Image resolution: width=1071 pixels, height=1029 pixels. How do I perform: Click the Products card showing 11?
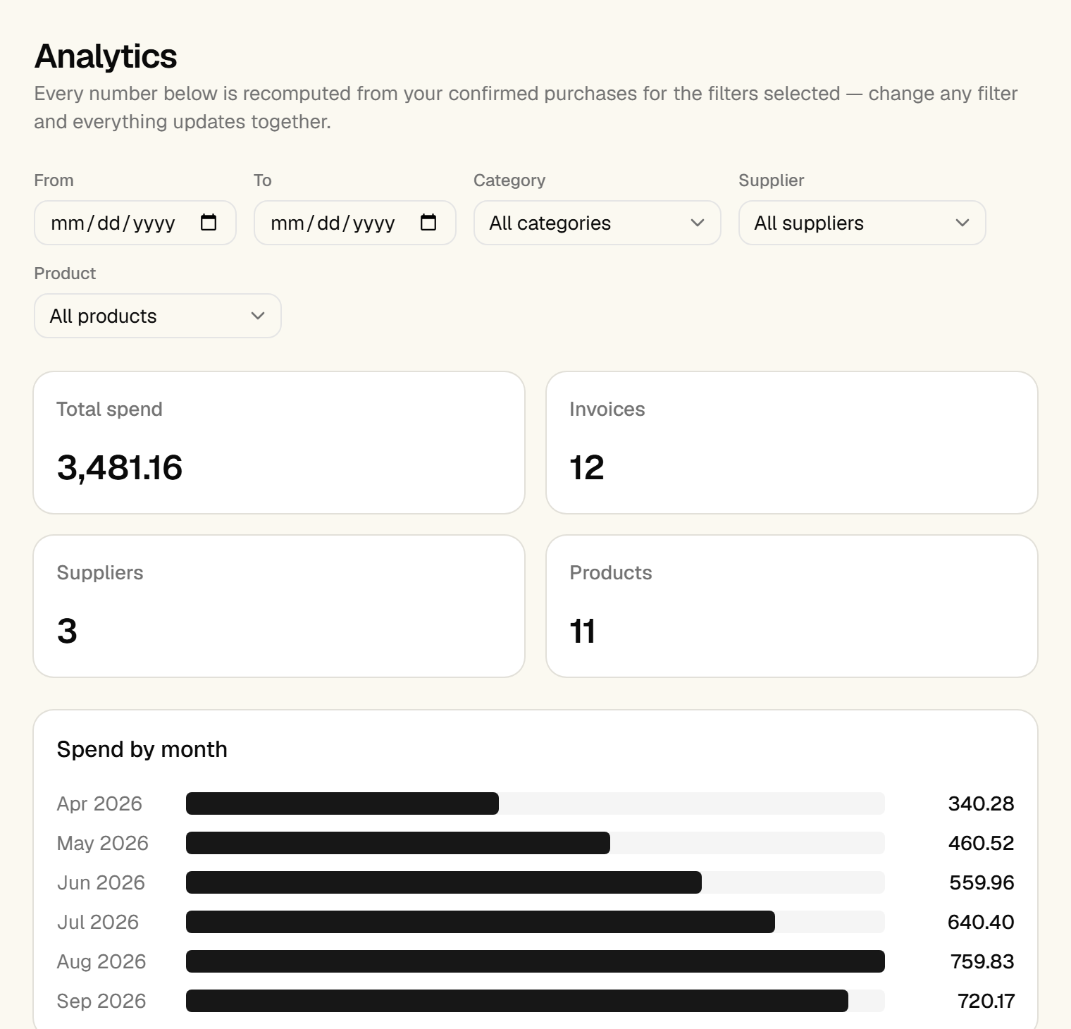[x=792, y=606]
